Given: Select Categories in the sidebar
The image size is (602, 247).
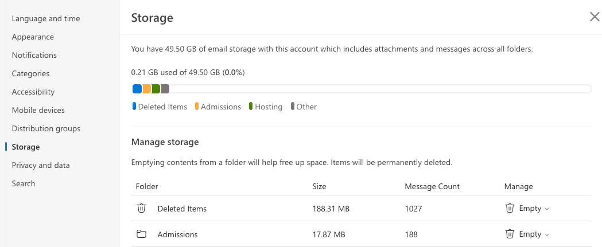Looking at the screenshot, I should 30,73.
